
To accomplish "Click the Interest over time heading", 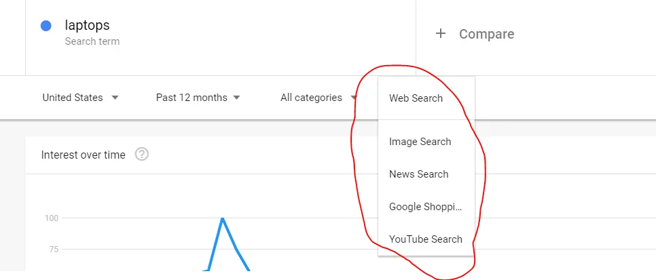I will coord(84,155).
